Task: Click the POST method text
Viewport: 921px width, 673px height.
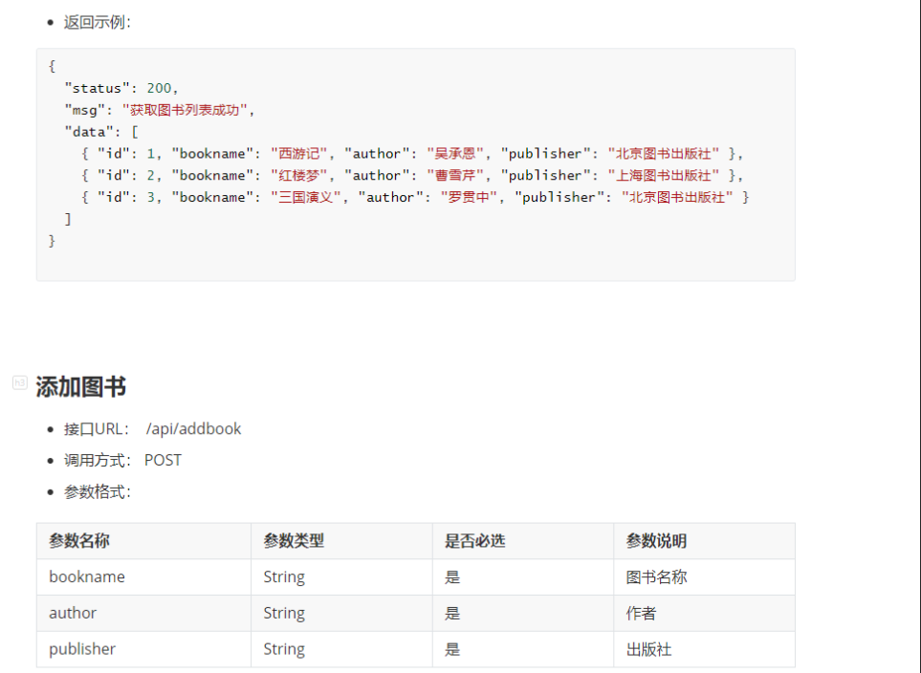Action: tap(163, 460)
